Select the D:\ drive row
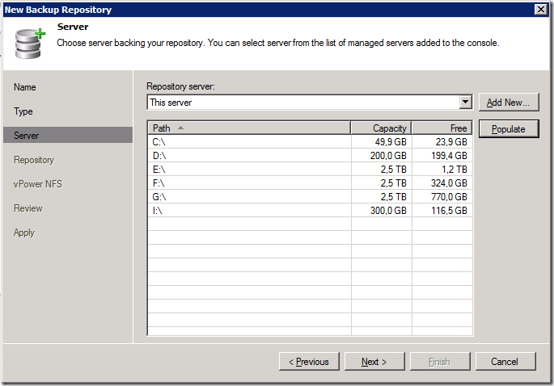This screenshot has height=386, width=554. (x=248, y=155)
